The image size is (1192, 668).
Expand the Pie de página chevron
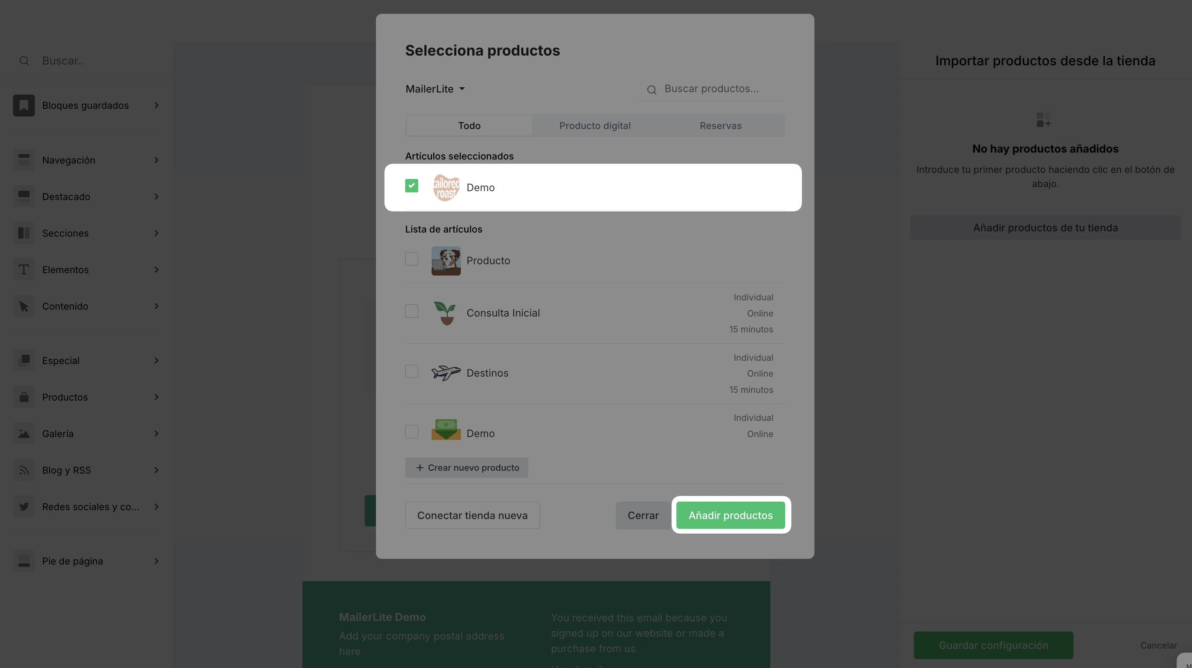156,561
